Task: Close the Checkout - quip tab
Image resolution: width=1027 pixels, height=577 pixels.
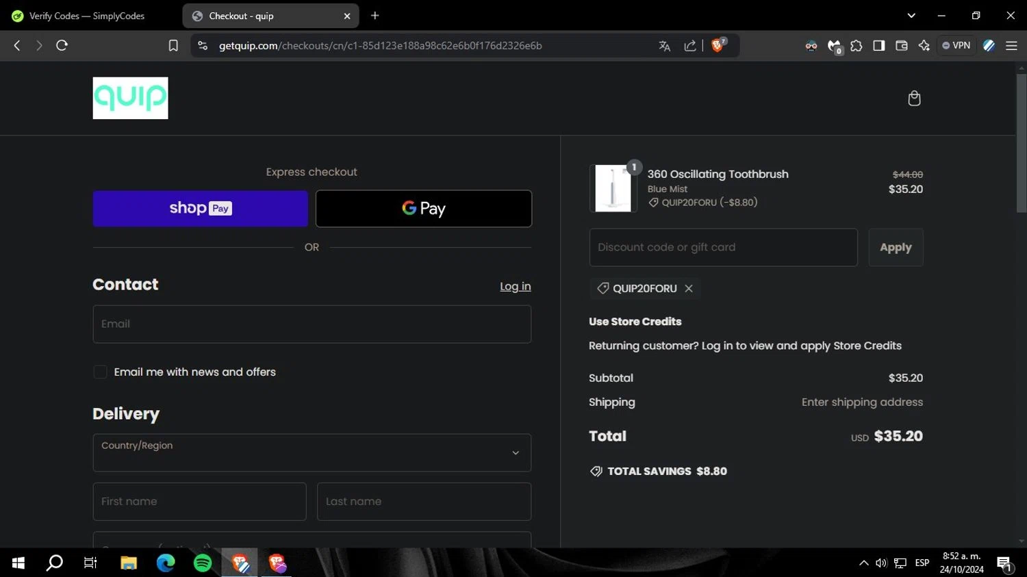Action: [347, 16]
